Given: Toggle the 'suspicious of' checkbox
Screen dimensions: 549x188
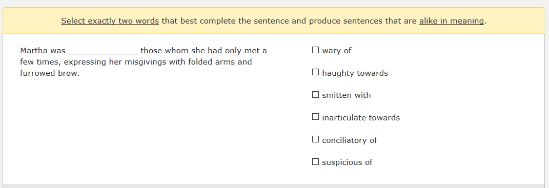Looking at the screenshot, I should (x=315, y=162).
